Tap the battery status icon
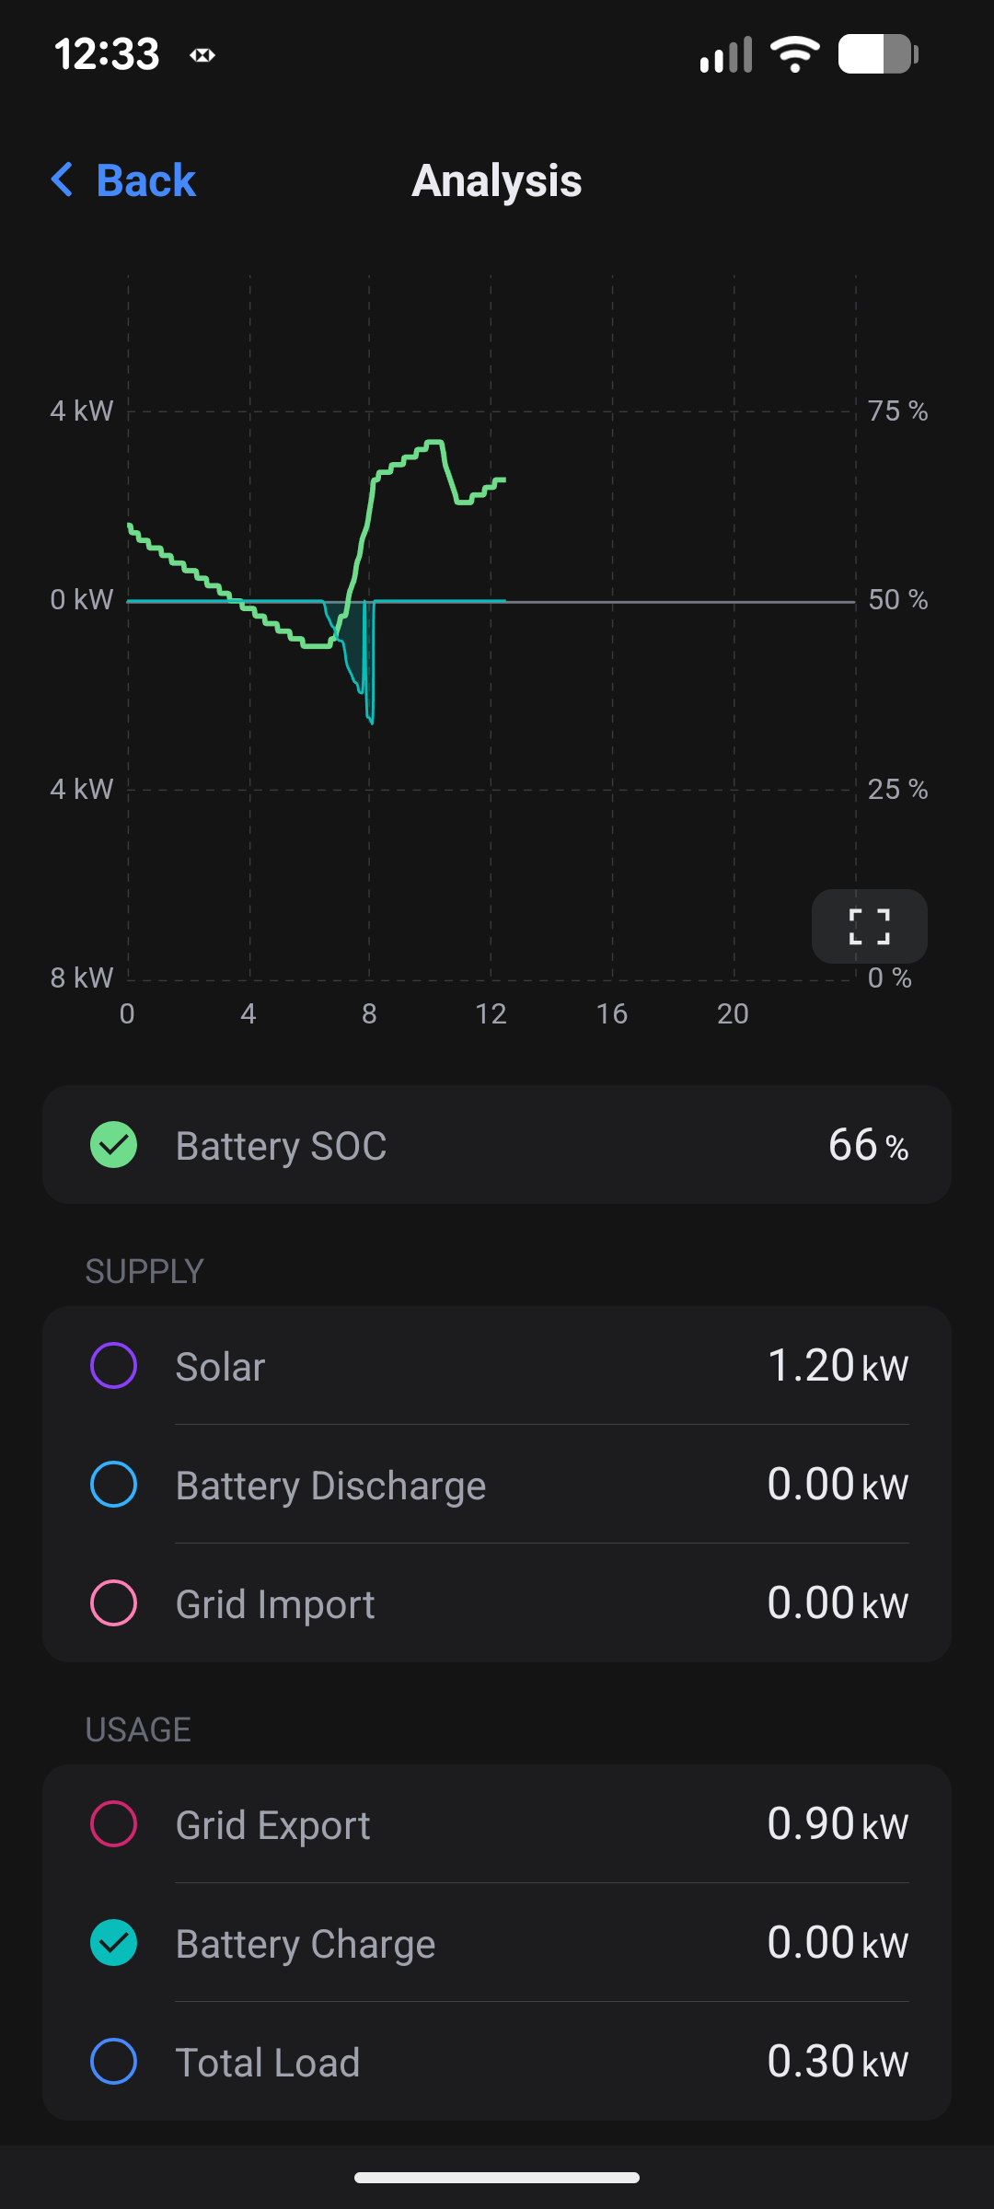The height and width of the screenshot is (2209, 994). click(879, 53)
